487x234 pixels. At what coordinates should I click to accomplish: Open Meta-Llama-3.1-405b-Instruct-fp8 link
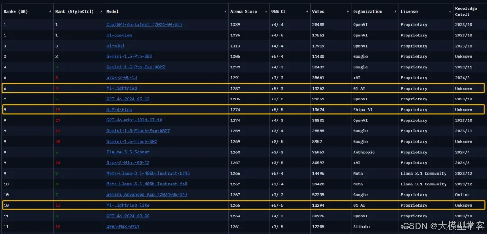click(x=147, y=184)
